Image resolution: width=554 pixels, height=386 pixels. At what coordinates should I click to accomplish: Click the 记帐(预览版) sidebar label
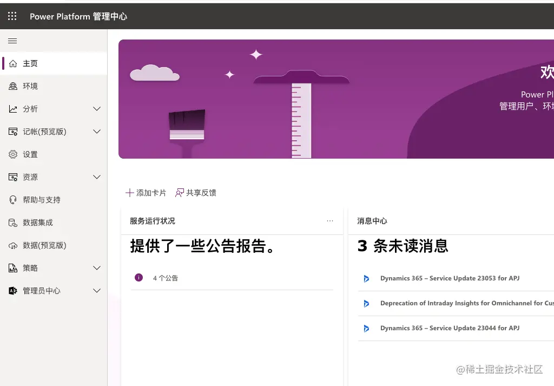[x=44, y=132]
